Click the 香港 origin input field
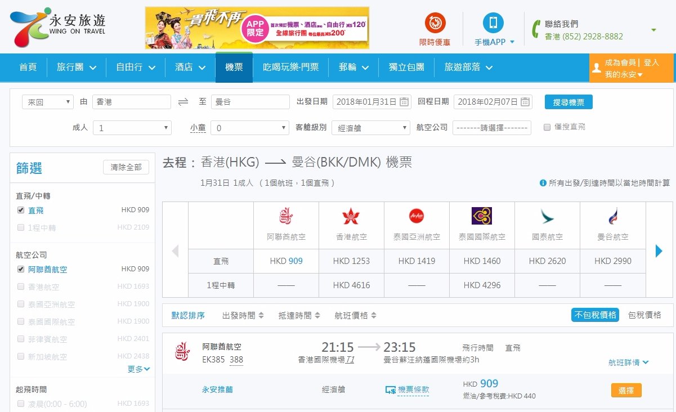The width and height of the screenshot is (676, 412). pos(132,102)
